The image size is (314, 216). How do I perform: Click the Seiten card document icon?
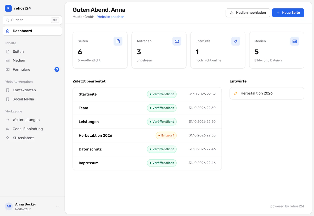(x=118, y=41)
